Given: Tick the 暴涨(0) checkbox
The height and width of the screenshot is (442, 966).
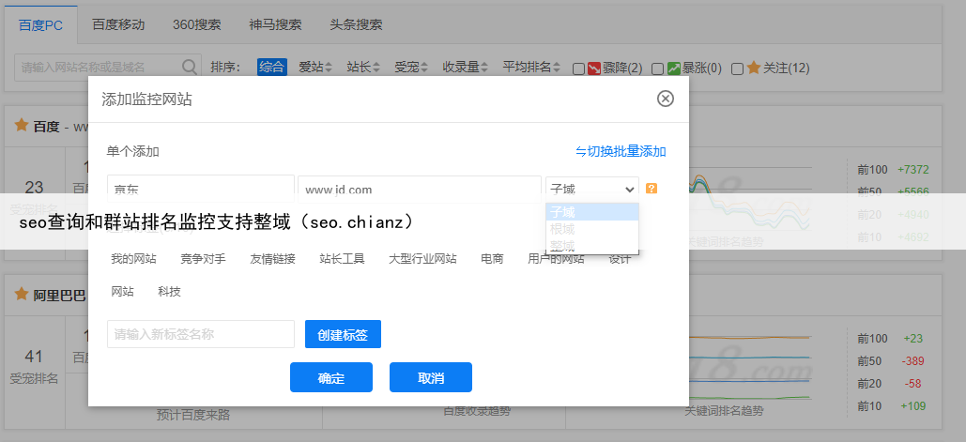Looking at the screenshot, I should [x=658, y=69].
